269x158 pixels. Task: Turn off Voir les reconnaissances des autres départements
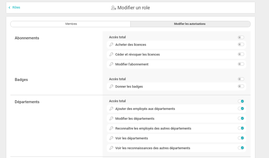(x=241, y=148)
